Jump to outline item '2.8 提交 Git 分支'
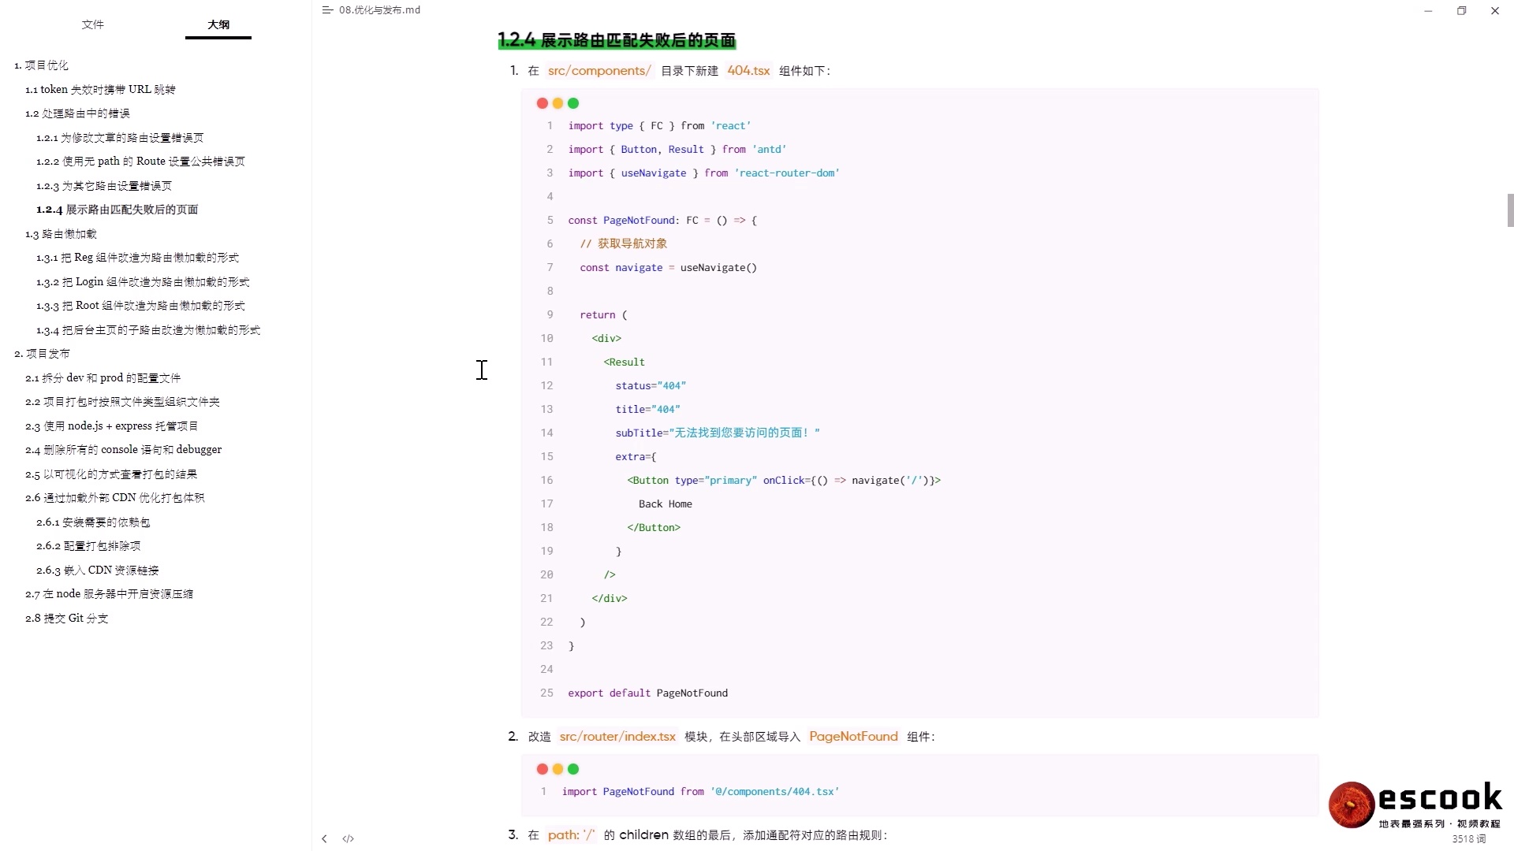 (66, 619)
